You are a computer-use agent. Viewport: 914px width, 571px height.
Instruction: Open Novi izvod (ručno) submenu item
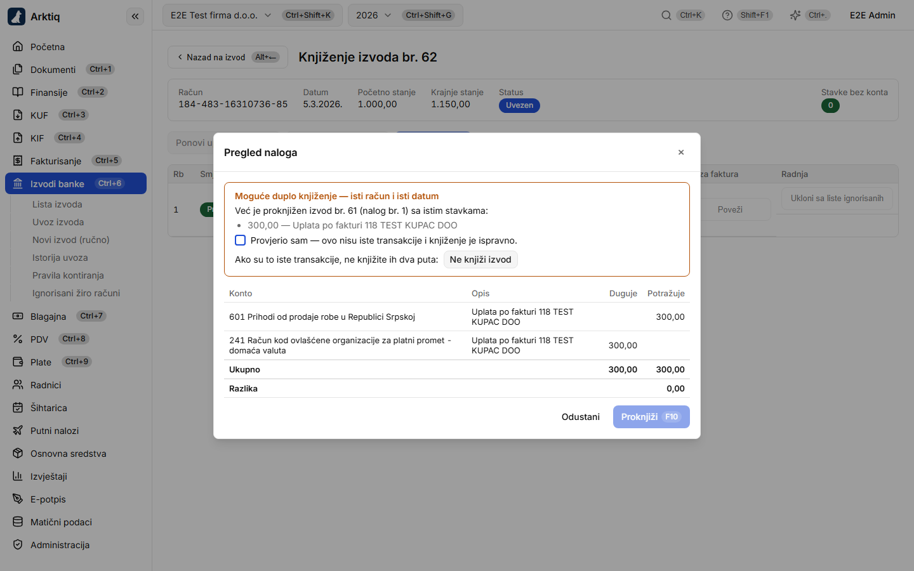71,240
